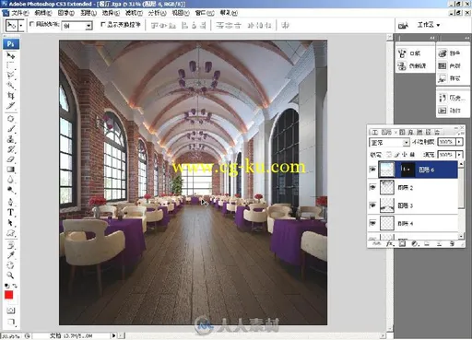
Task: Delete layer with trash icon
Action: (x=452, y=243)
